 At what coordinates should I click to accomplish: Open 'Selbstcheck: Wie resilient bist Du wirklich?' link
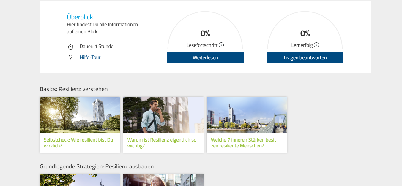[x=78, y=143]
